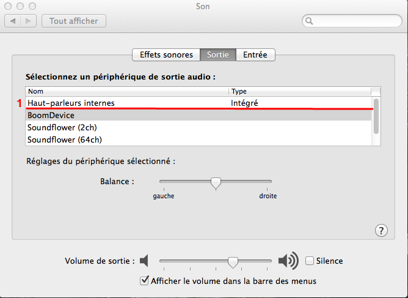Uncheck Afficher le volume dans la barre
408x298 pixels.
pos(144,281)
